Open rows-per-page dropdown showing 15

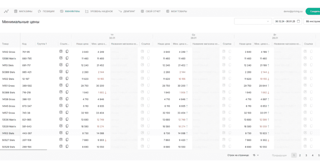(256, 155)
